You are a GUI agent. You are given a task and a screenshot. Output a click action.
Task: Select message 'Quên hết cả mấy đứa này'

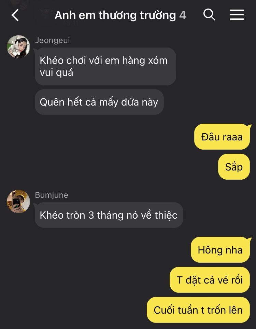point(99,102)
